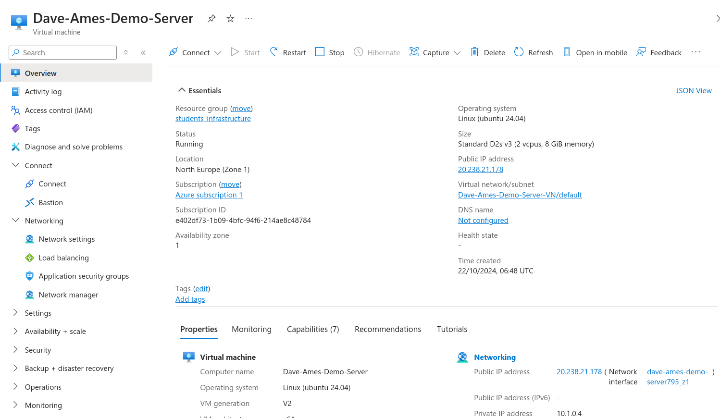Click the Network settings icon
The height and width of the screenshot is (418, 720).
pos(30,239)
